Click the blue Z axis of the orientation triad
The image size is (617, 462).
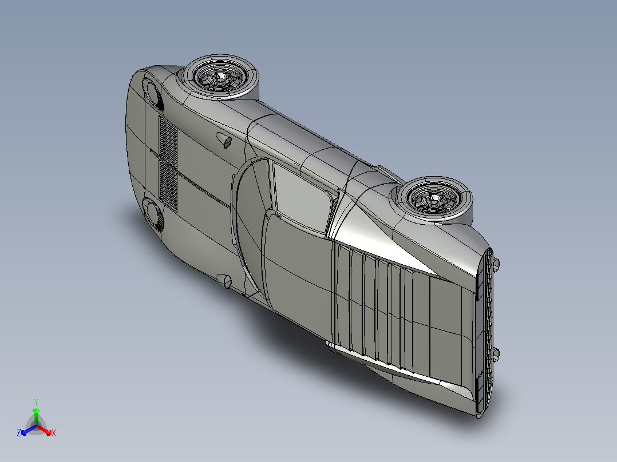coord(29,430)
